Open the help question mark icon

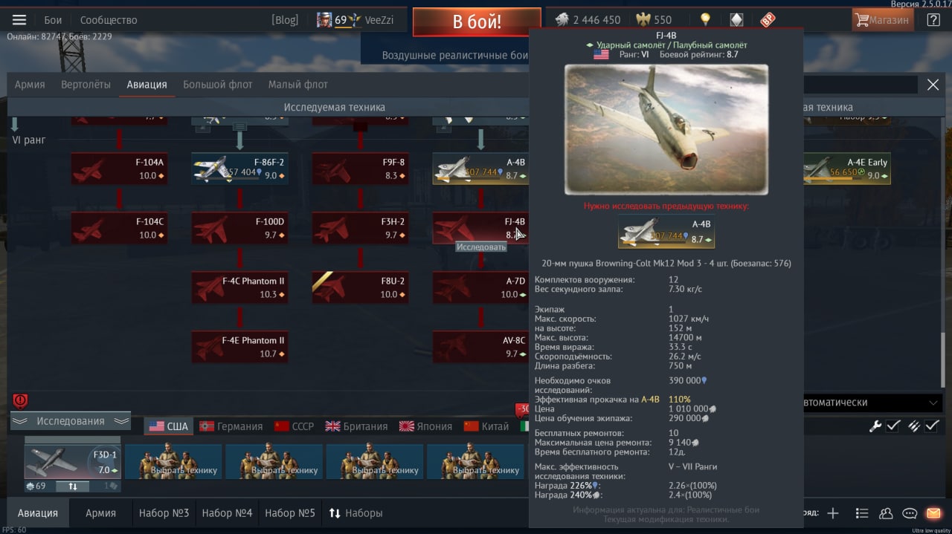tap(933, 20)
